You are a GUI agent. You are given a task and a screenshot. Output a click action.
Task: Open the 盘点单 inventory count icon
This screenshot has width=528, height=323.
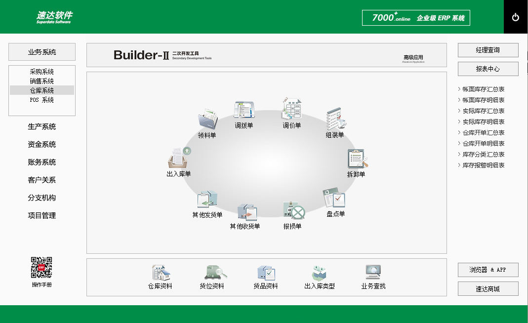pyautogui.click(x=335, y=199)
